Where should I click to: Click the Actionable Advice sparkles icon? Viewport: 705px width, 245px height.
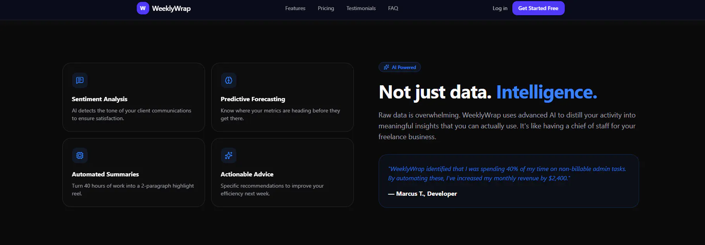(x=229, y=155)
